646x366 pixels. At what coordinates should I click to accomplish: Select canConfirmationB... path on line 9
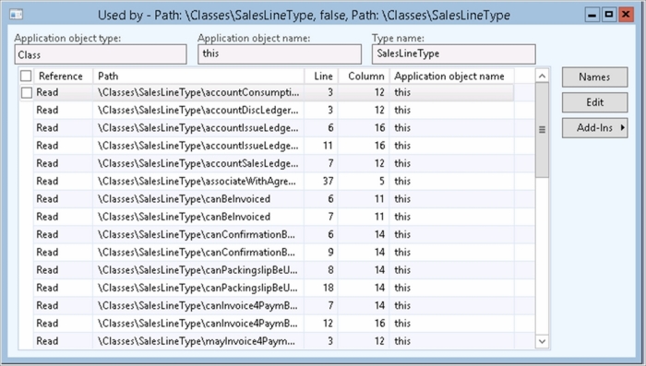point(198,253)
